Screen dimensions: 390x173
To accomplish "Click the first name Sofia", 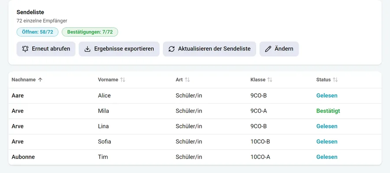I will click(x=104, y=142).
